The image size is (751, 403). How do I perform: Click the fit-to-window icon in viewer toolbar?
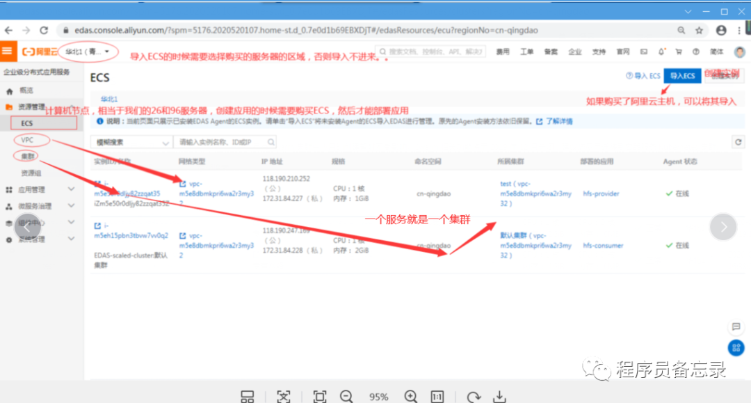click(x=319, y=396)
